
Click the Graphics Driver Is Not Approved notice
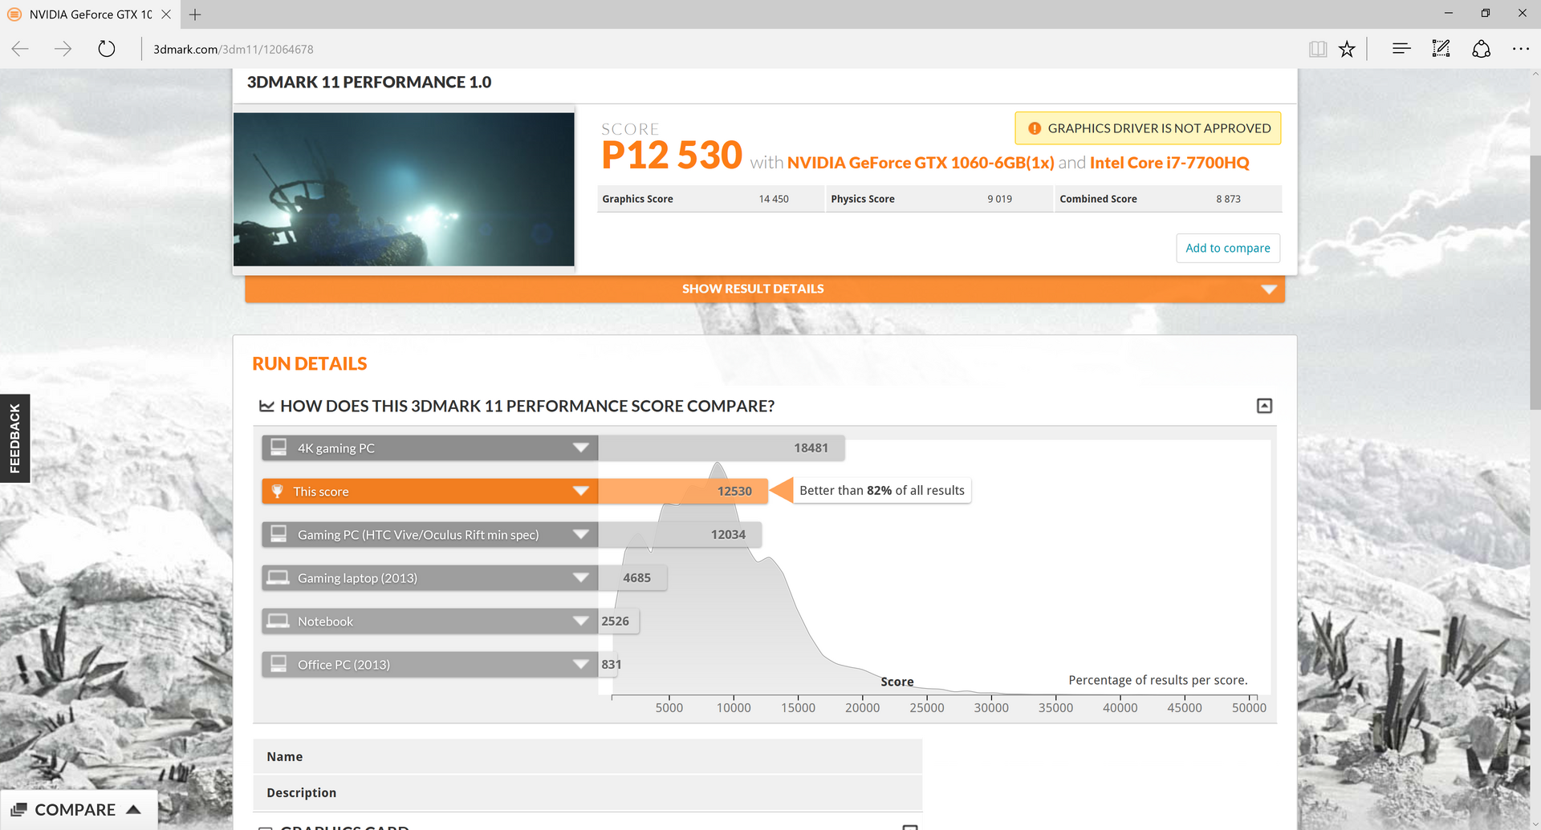[1148, 128]
